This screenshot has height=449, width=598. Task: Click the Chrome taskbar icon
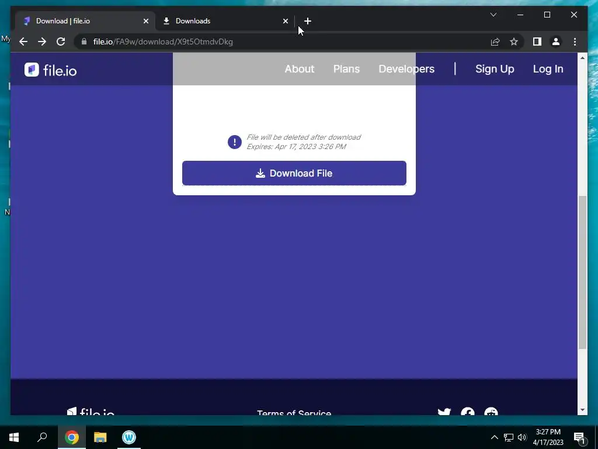[72, 437]
